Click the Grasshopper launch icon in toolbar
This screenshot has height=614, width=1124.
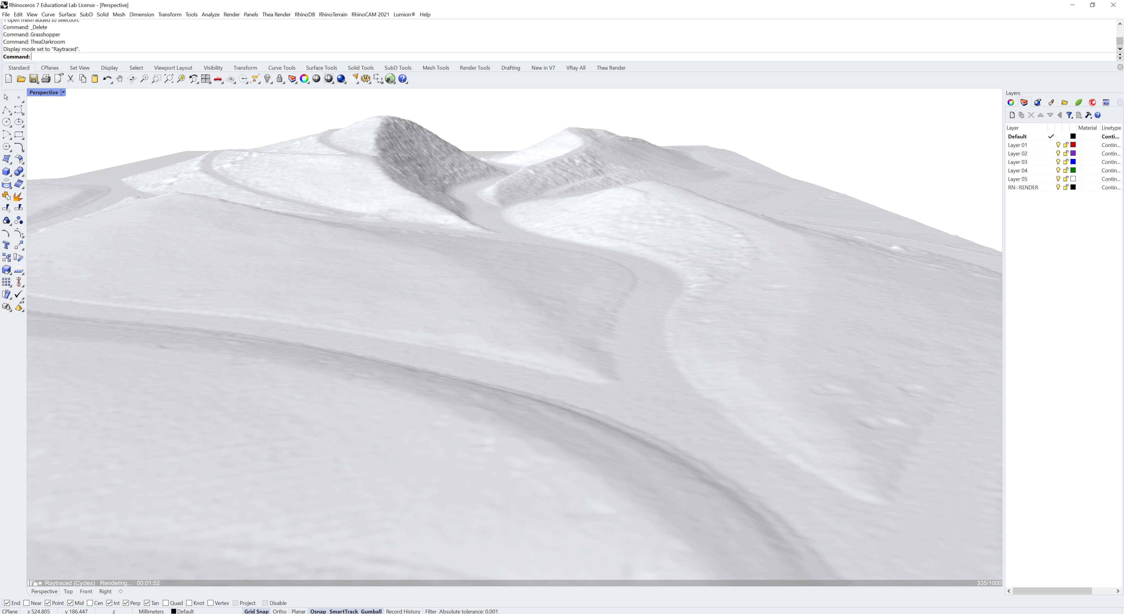[x=390, y=79]
